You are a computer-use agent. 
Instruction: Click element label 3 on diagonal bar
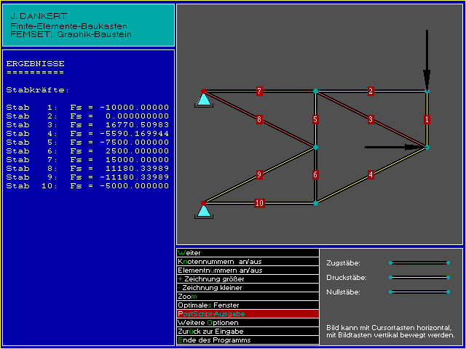371,119
